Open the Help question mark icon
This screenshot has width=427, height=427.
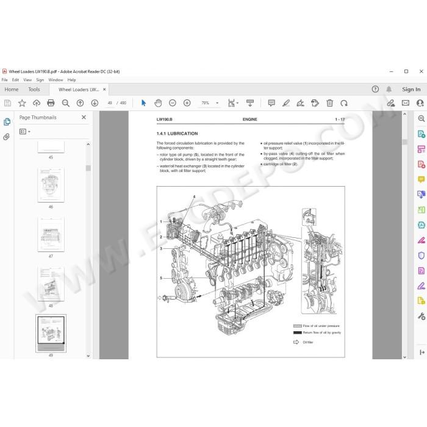375,89
